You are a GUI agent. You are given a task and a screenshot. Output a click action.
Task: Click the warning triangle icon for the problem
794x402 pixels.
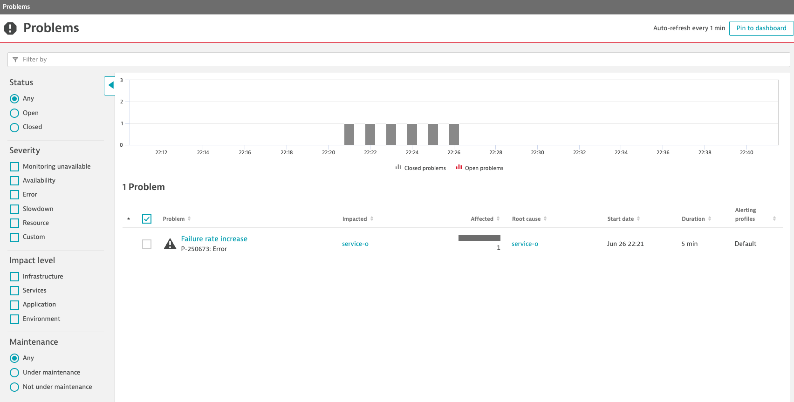170,244
